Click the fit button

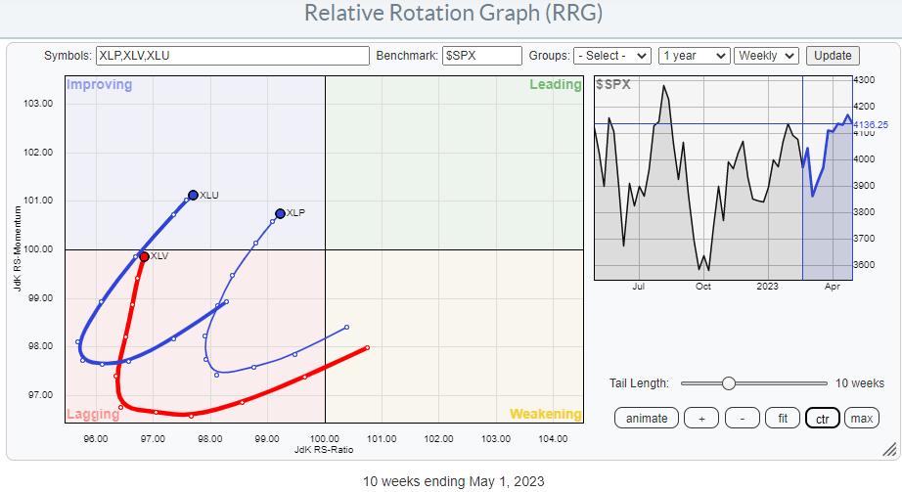click(x=783, y=418)
